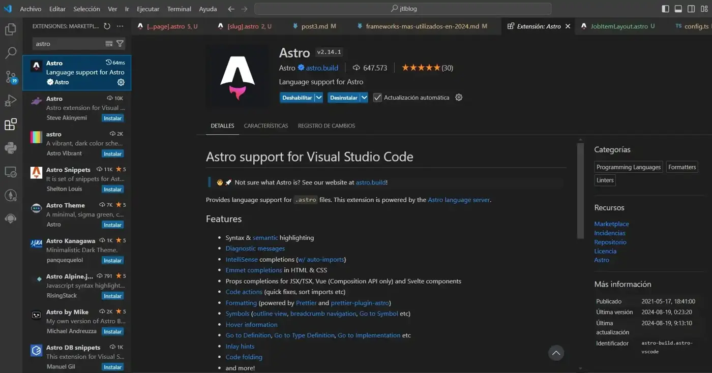Screen dimensions: 712x373
Task: Open the Run and Debug view
Action: 11,101
